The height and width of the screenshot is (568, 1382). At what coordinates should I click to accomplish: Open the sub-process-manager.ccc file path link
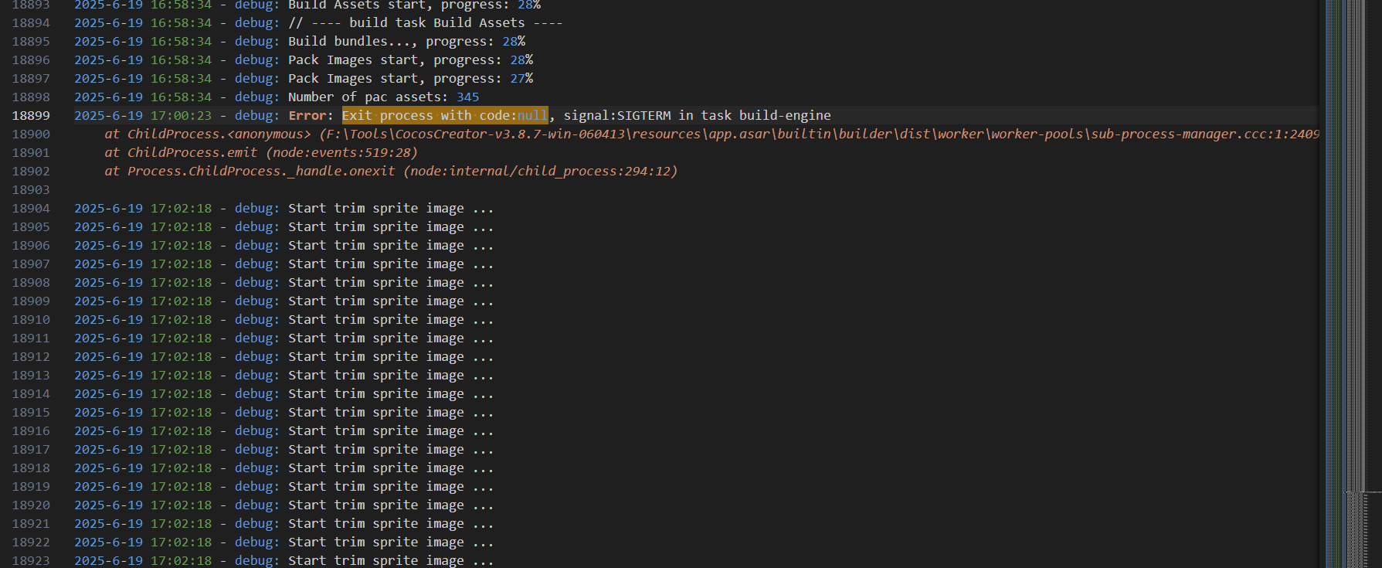[819, 134]
